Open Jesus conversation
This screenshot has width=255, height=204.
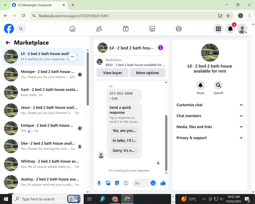point(43,110)
